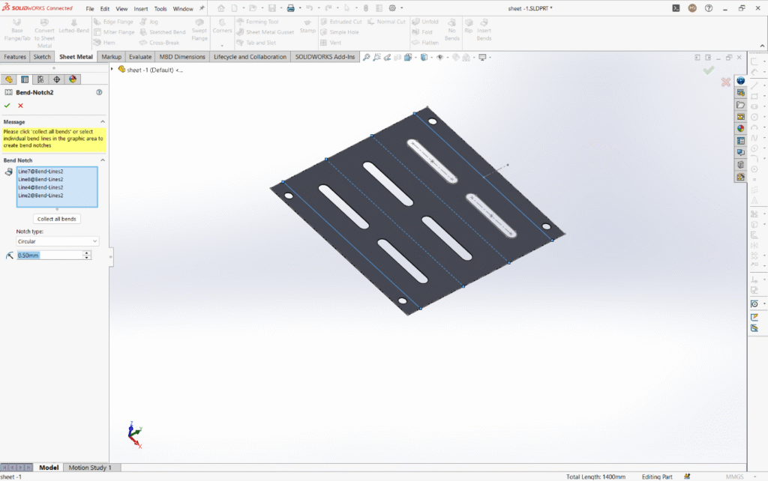Click the Collect all bends button

(x=58, y=219)
